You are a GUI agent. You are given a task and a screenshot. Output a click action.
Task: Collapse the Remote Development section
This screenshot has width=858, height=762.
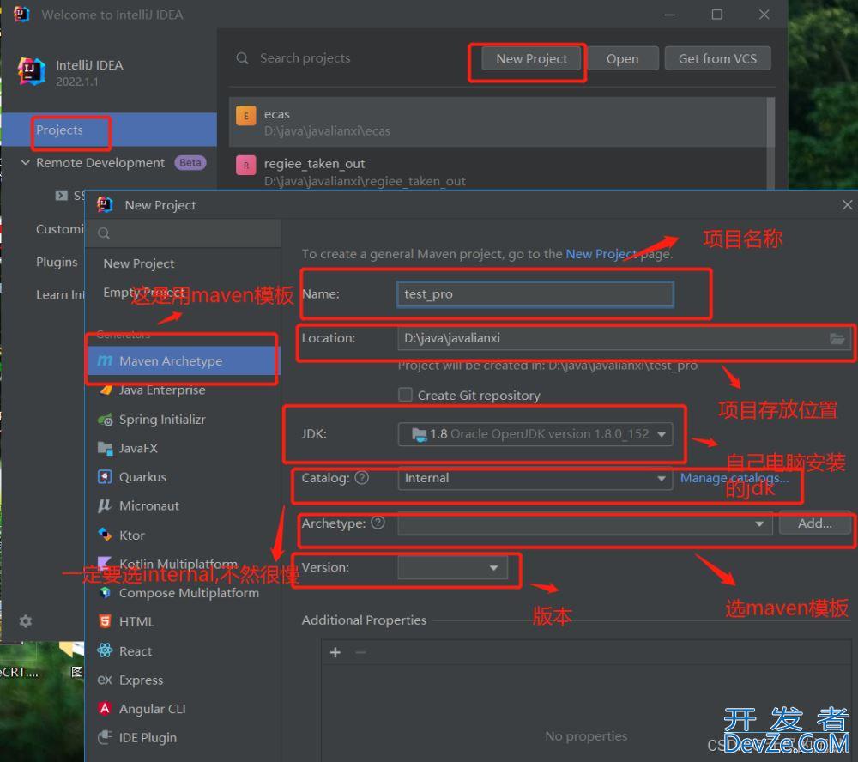(x=25, y=162)
